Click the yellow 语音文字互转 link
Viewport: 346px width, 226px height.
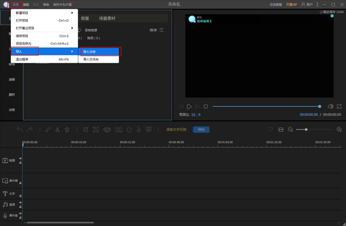(x=176, y=129)
